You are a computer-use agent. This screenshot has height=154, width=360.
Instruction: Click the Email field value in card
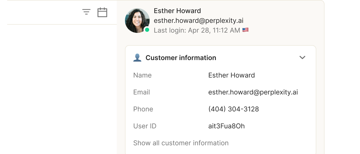[253, 92]
